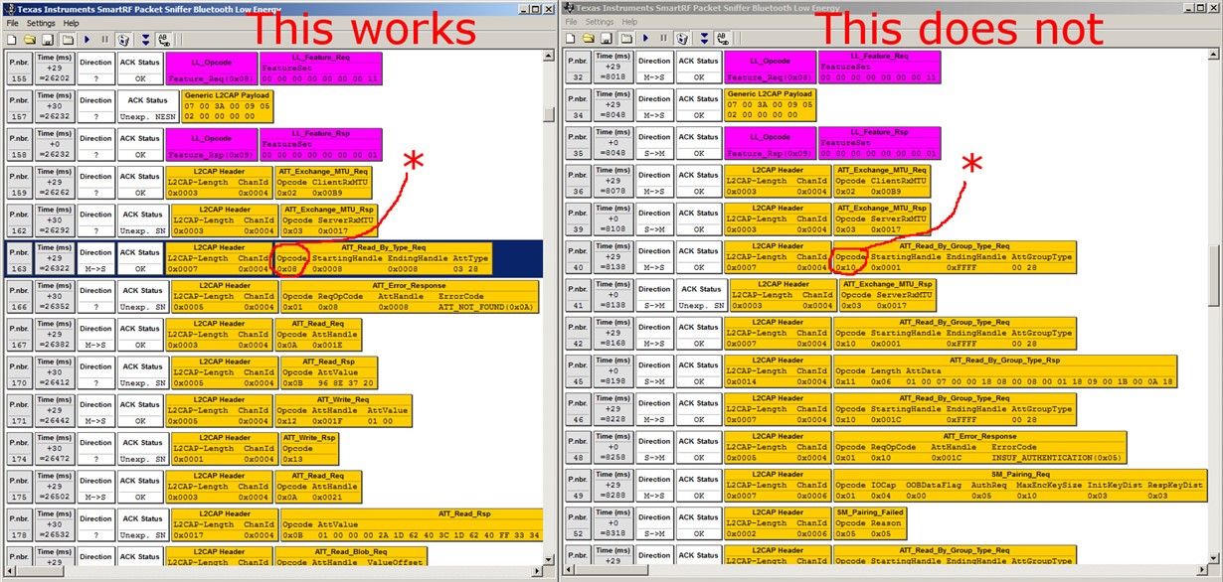Click Open folder icon in right window toolbar
The width and height of the screenshot is (1223, 582).
click(589, 38)
